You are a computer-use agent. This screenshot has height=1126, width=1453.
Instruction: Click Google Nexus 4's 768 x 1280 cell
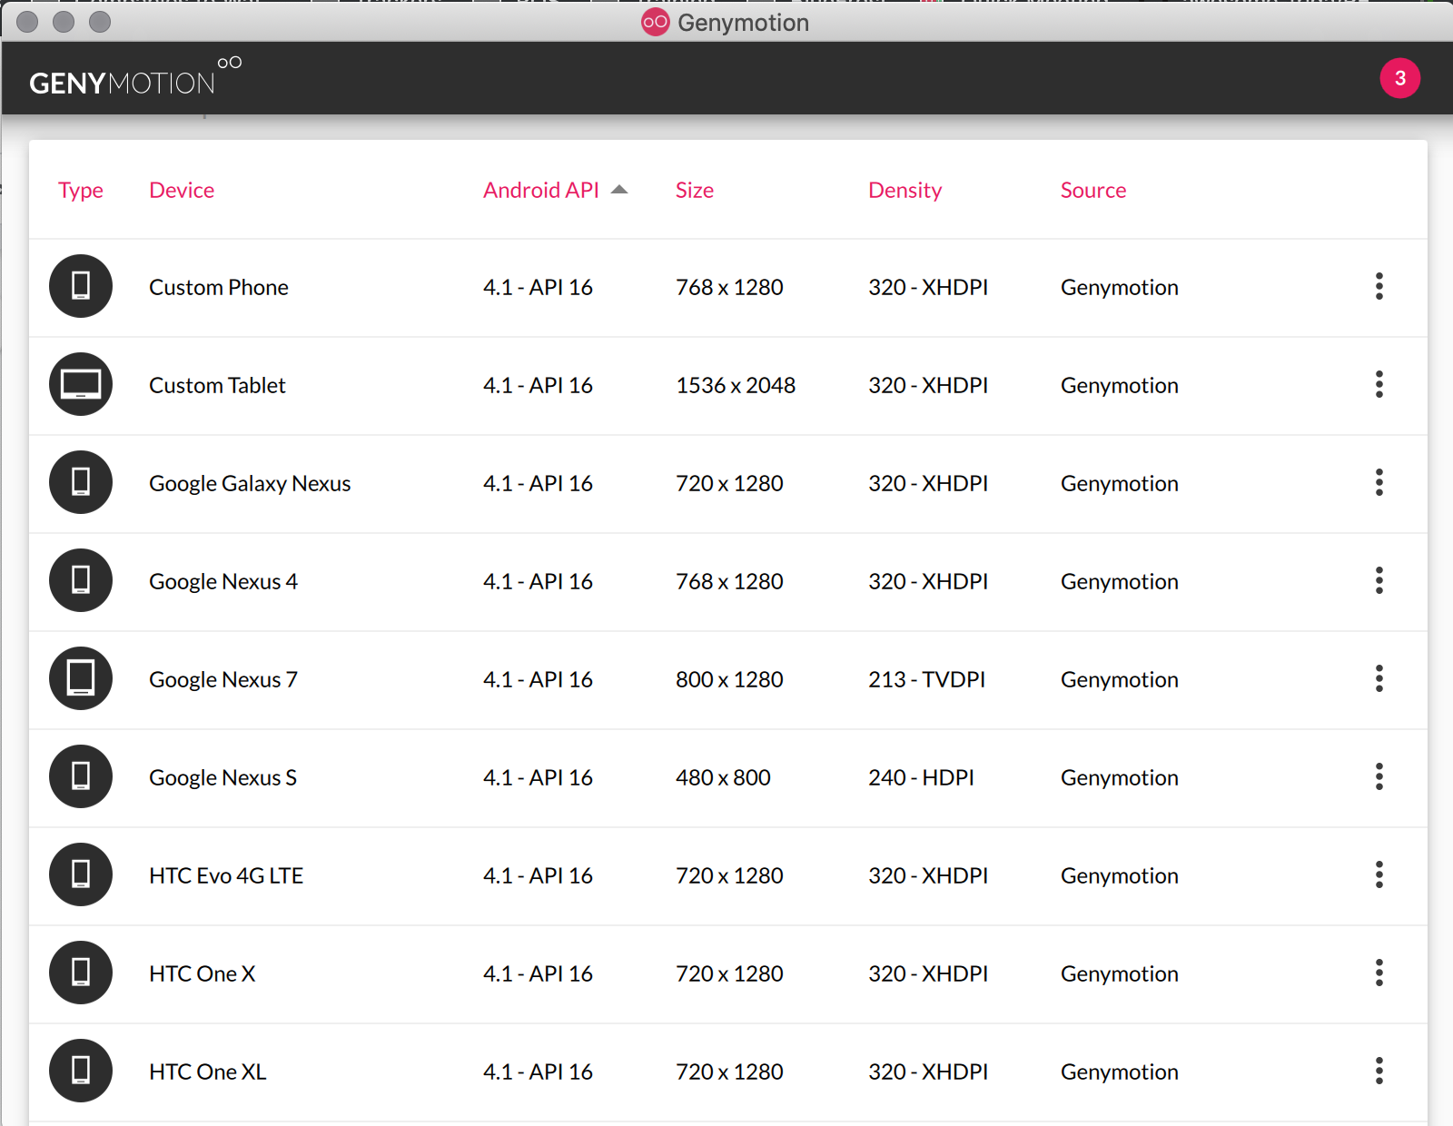[x=729, y=581]
